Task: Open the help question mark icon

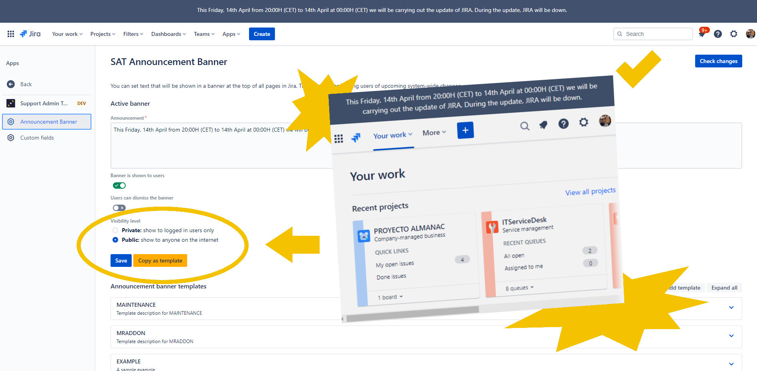Action: (717, 34)
